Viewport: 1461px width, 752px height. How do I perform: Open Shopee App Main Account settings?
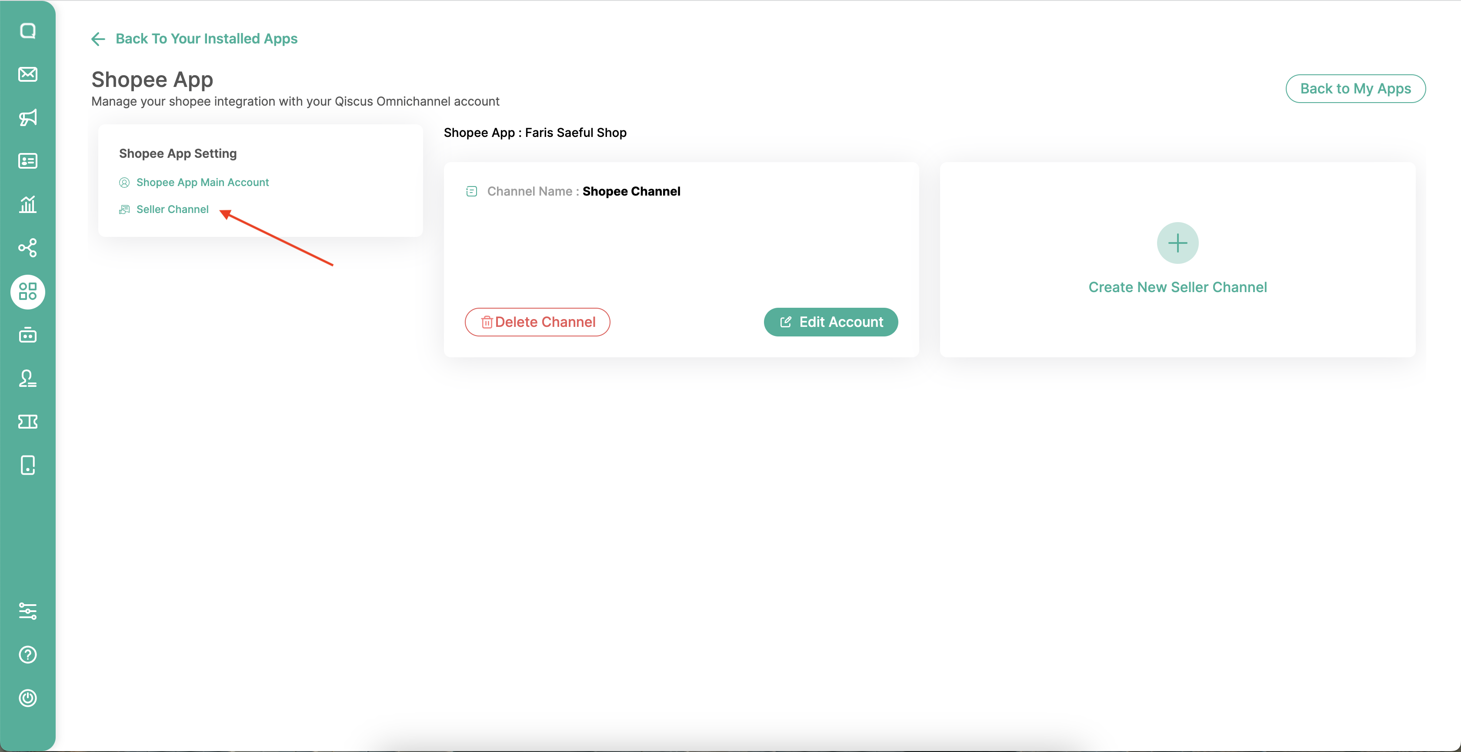pyautogui.click(x=203, y=182)
